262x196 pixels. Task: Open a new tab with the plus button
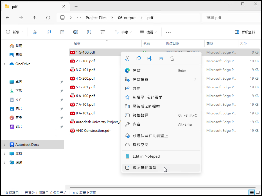click(76, 7)
